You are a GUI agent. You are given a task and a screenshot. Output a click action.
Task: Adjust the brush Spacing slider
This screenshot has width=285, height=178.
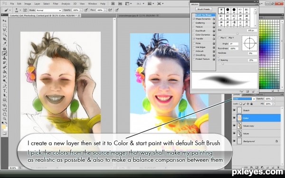pyautogui.click(x=223, y=64)
